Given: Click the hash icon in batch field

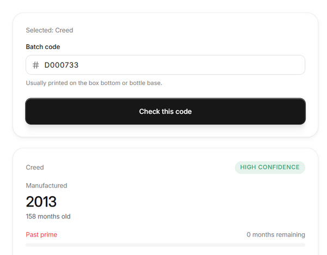Looking at the screenshot, I should coord(35,65).
